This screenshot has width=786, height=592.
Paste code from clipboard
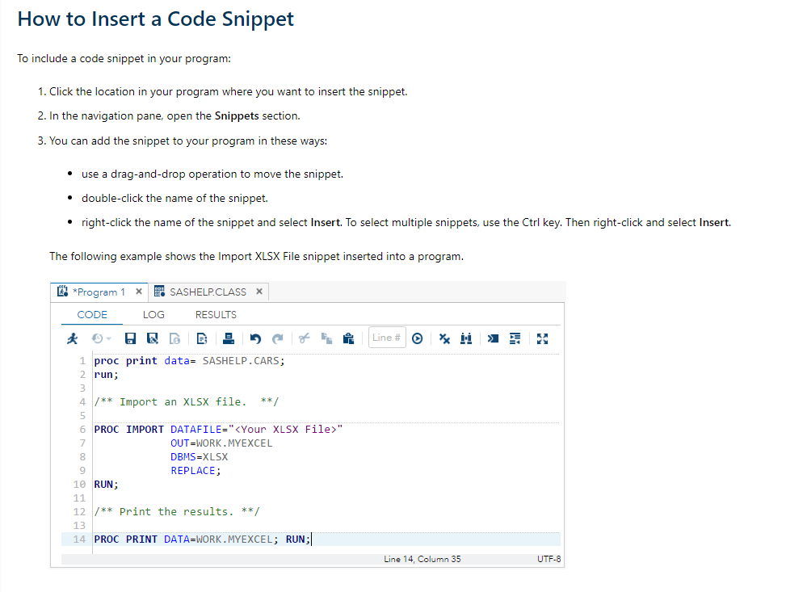pyautogui.click(x=348, y=338)
